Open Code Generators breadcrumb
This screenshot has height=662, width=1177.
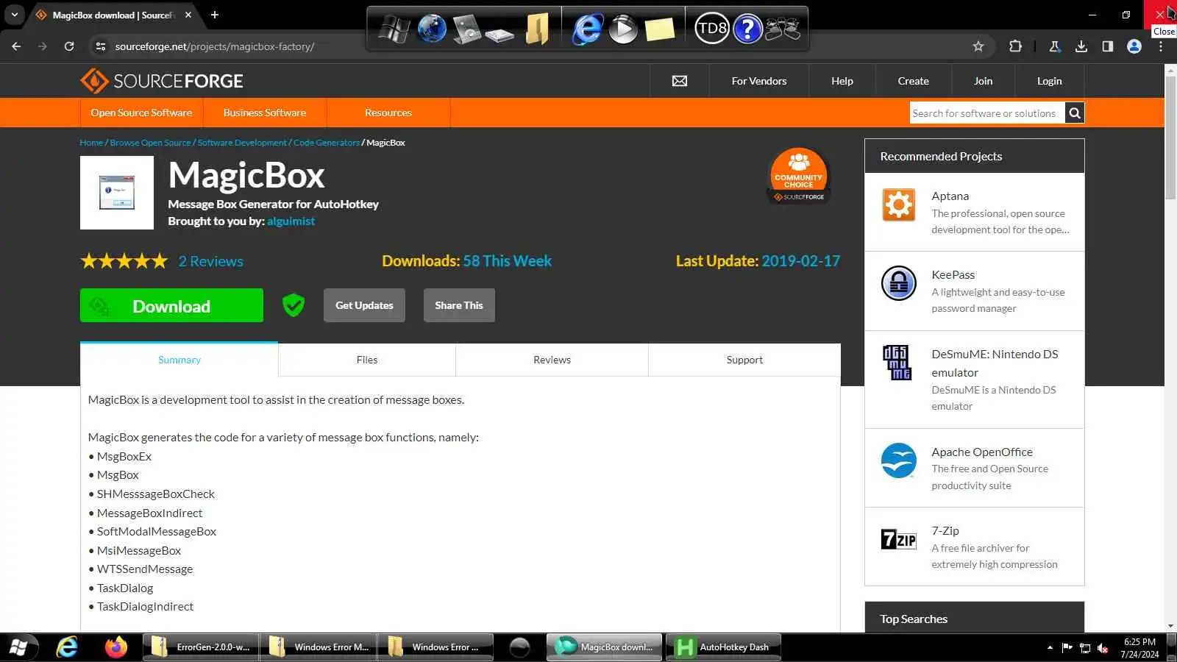click(327, 143)
